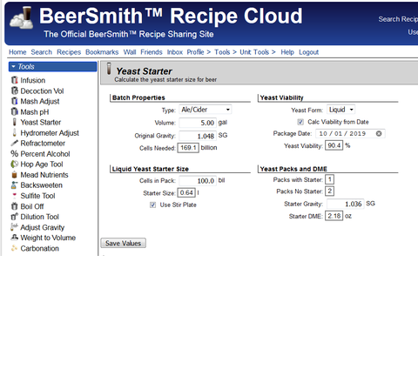
Task: Click the Dilution Tool icon
Action: (x=14, y=217)
